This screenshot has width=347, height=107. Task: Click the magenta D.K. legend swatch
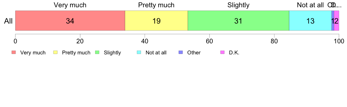pos(222,52)
